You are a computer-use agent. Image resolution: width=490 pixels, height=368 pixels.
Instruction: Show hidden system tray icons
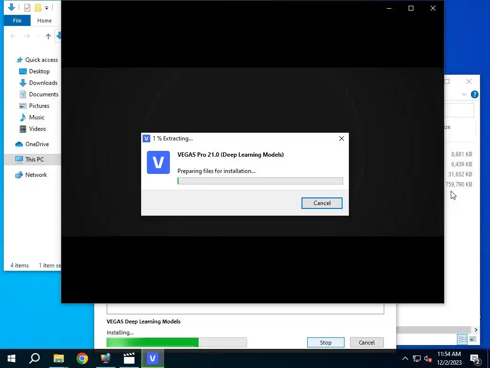[x=405, y=358]
